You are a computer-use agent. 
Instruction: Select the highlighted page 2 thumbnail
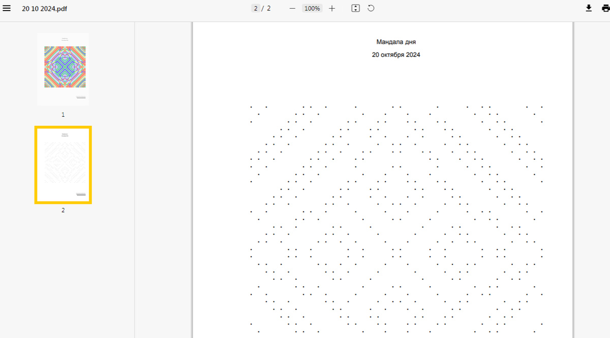pyautogui.click(x=63, y=165)
